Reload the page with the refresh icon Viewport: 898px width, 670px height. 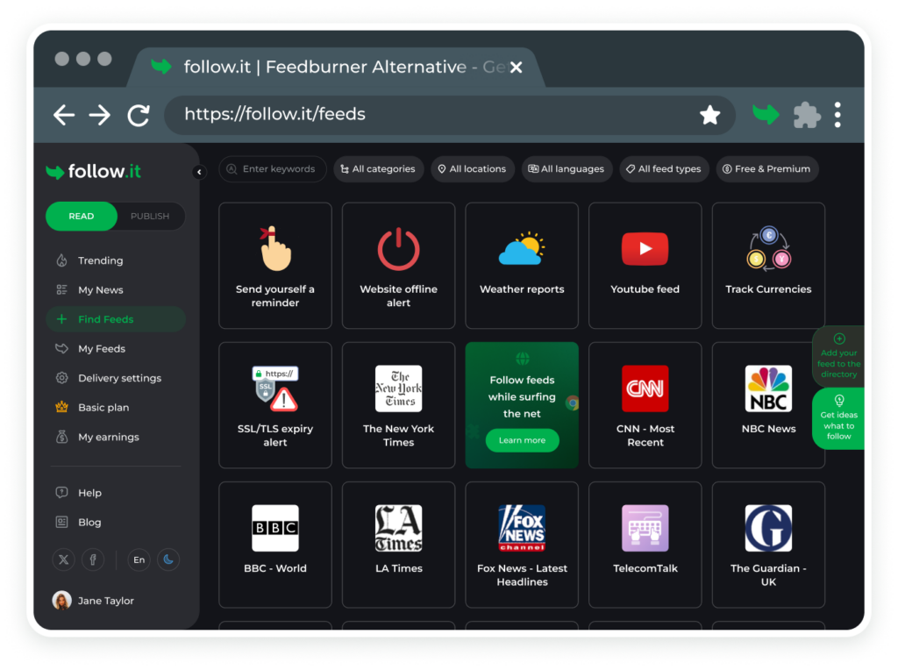pos(138,115)
